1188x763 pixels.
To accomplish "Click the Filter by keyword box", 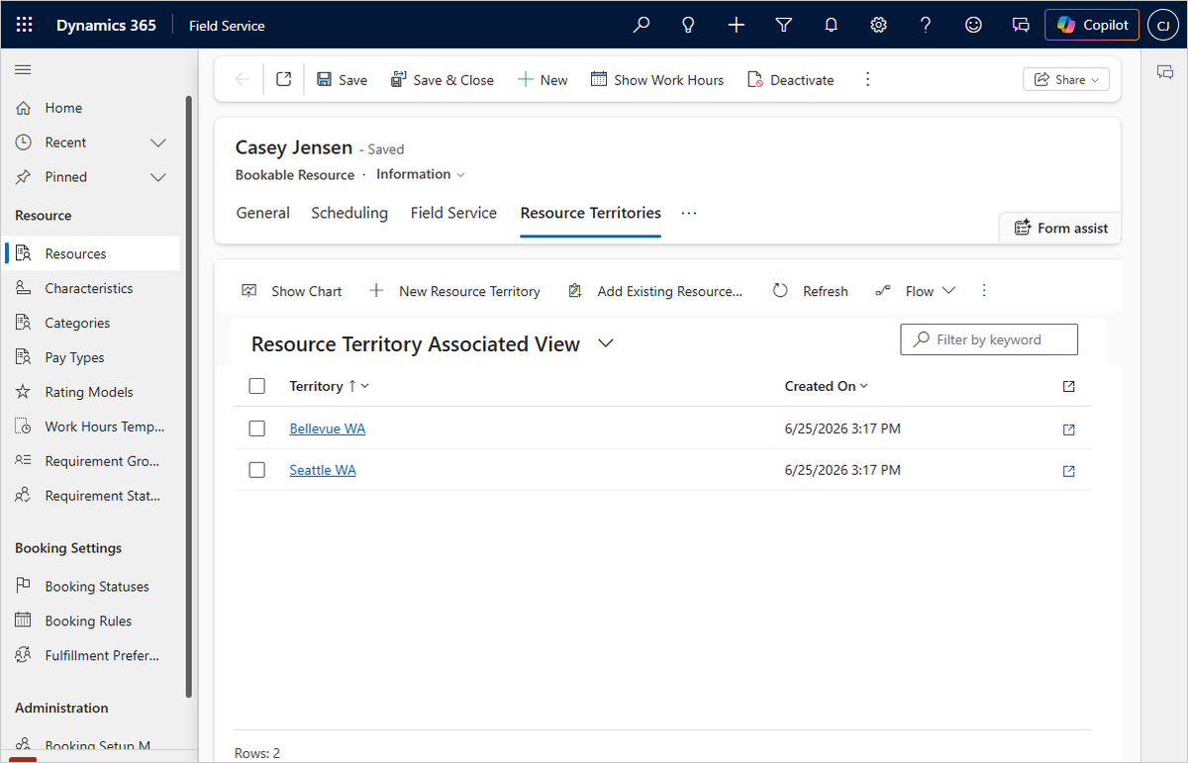I will [x=989, y=339].
